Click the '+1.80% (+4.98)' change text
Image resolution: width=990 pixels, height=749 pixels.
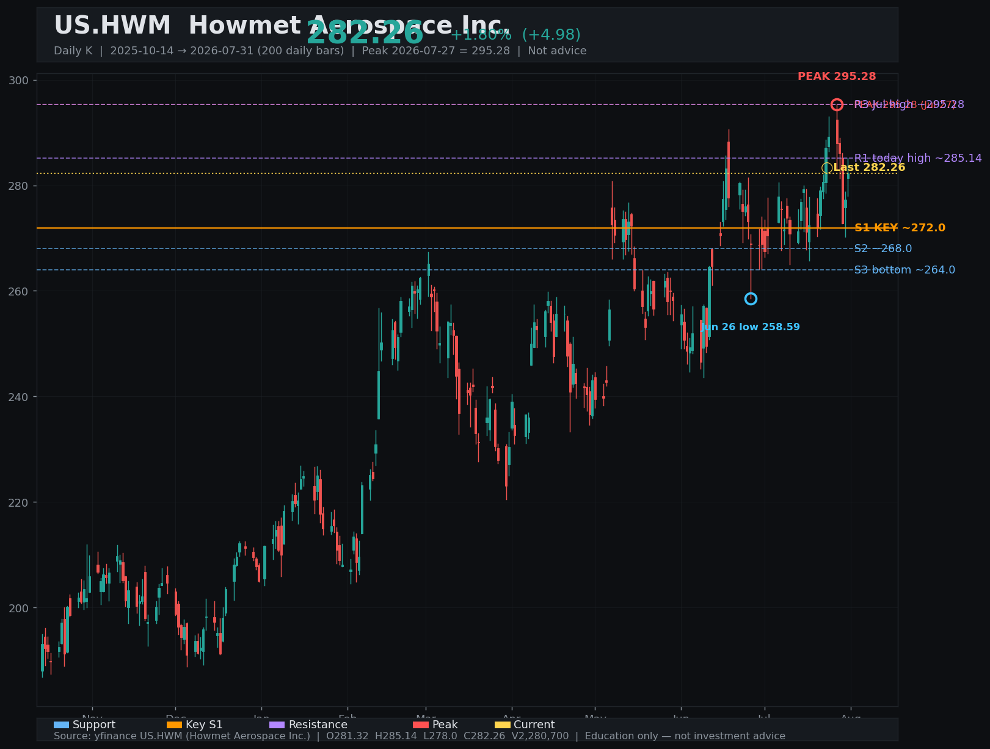coord(515,35)
